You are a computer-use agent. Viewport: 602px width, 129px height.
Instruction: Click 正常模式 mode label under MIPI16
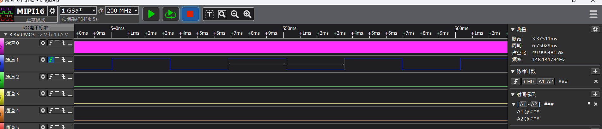[36, 20]
